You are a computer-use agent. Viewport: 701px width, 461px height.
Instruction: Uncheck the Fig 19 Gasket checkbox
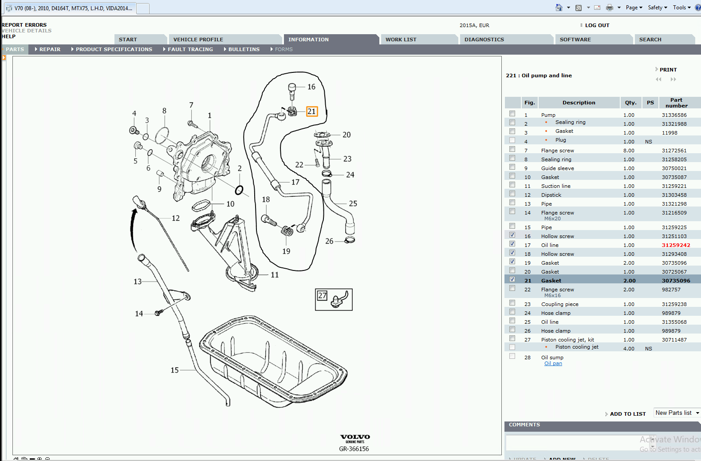(512, 262)
